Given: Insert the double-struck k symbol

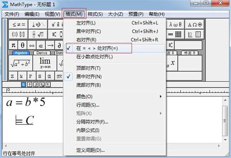Looking at the screenshot, I should [22, 76].
